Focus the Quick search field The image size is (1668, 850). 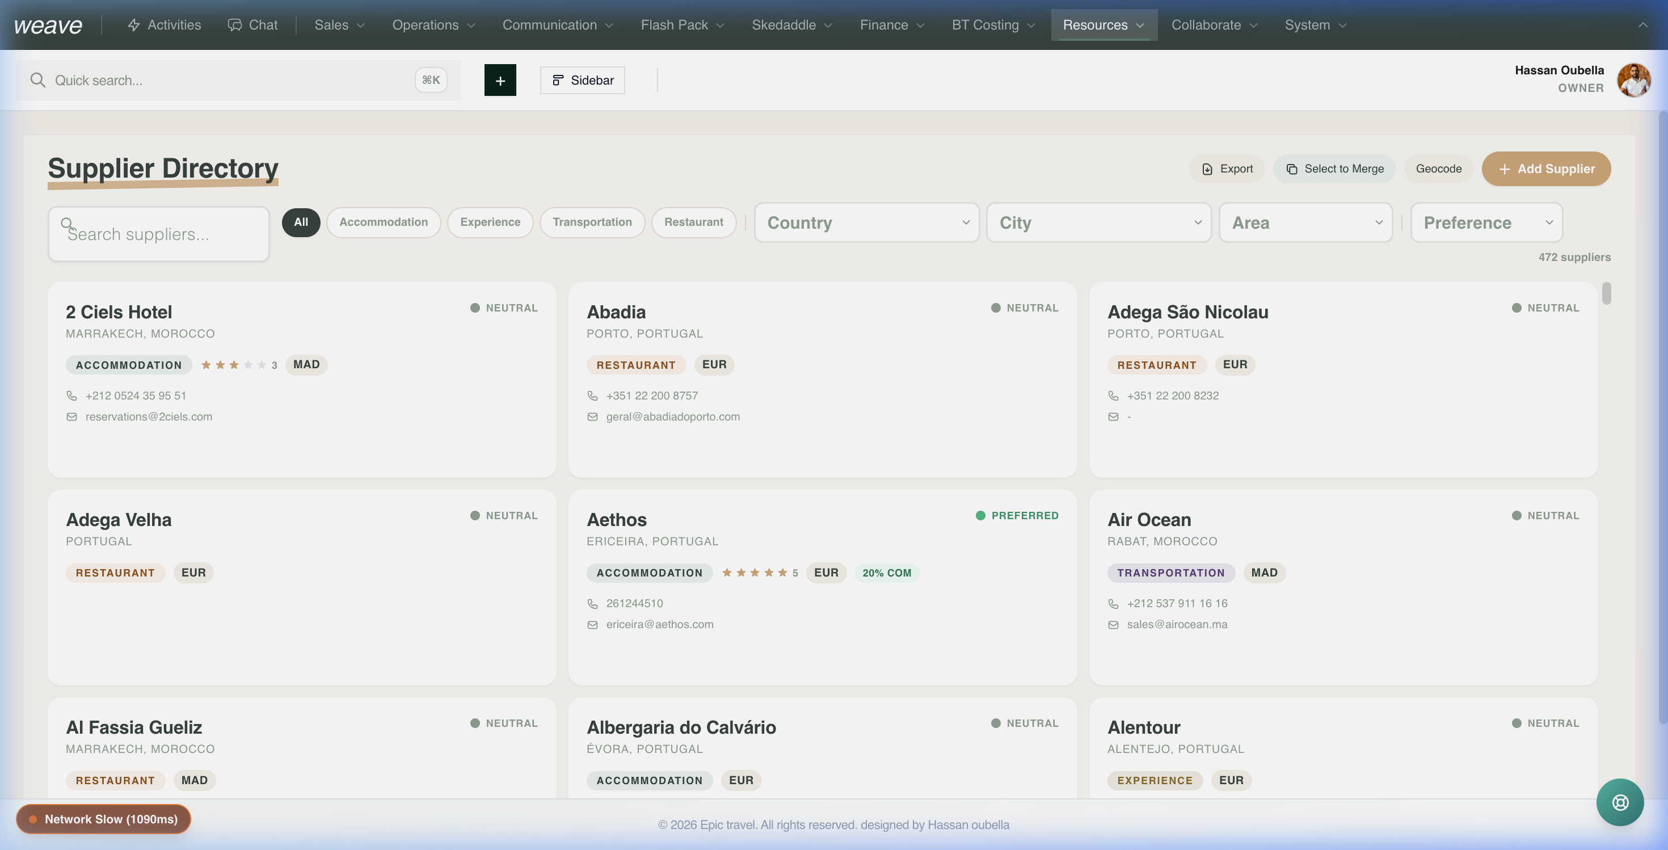[x=238, y=80]
